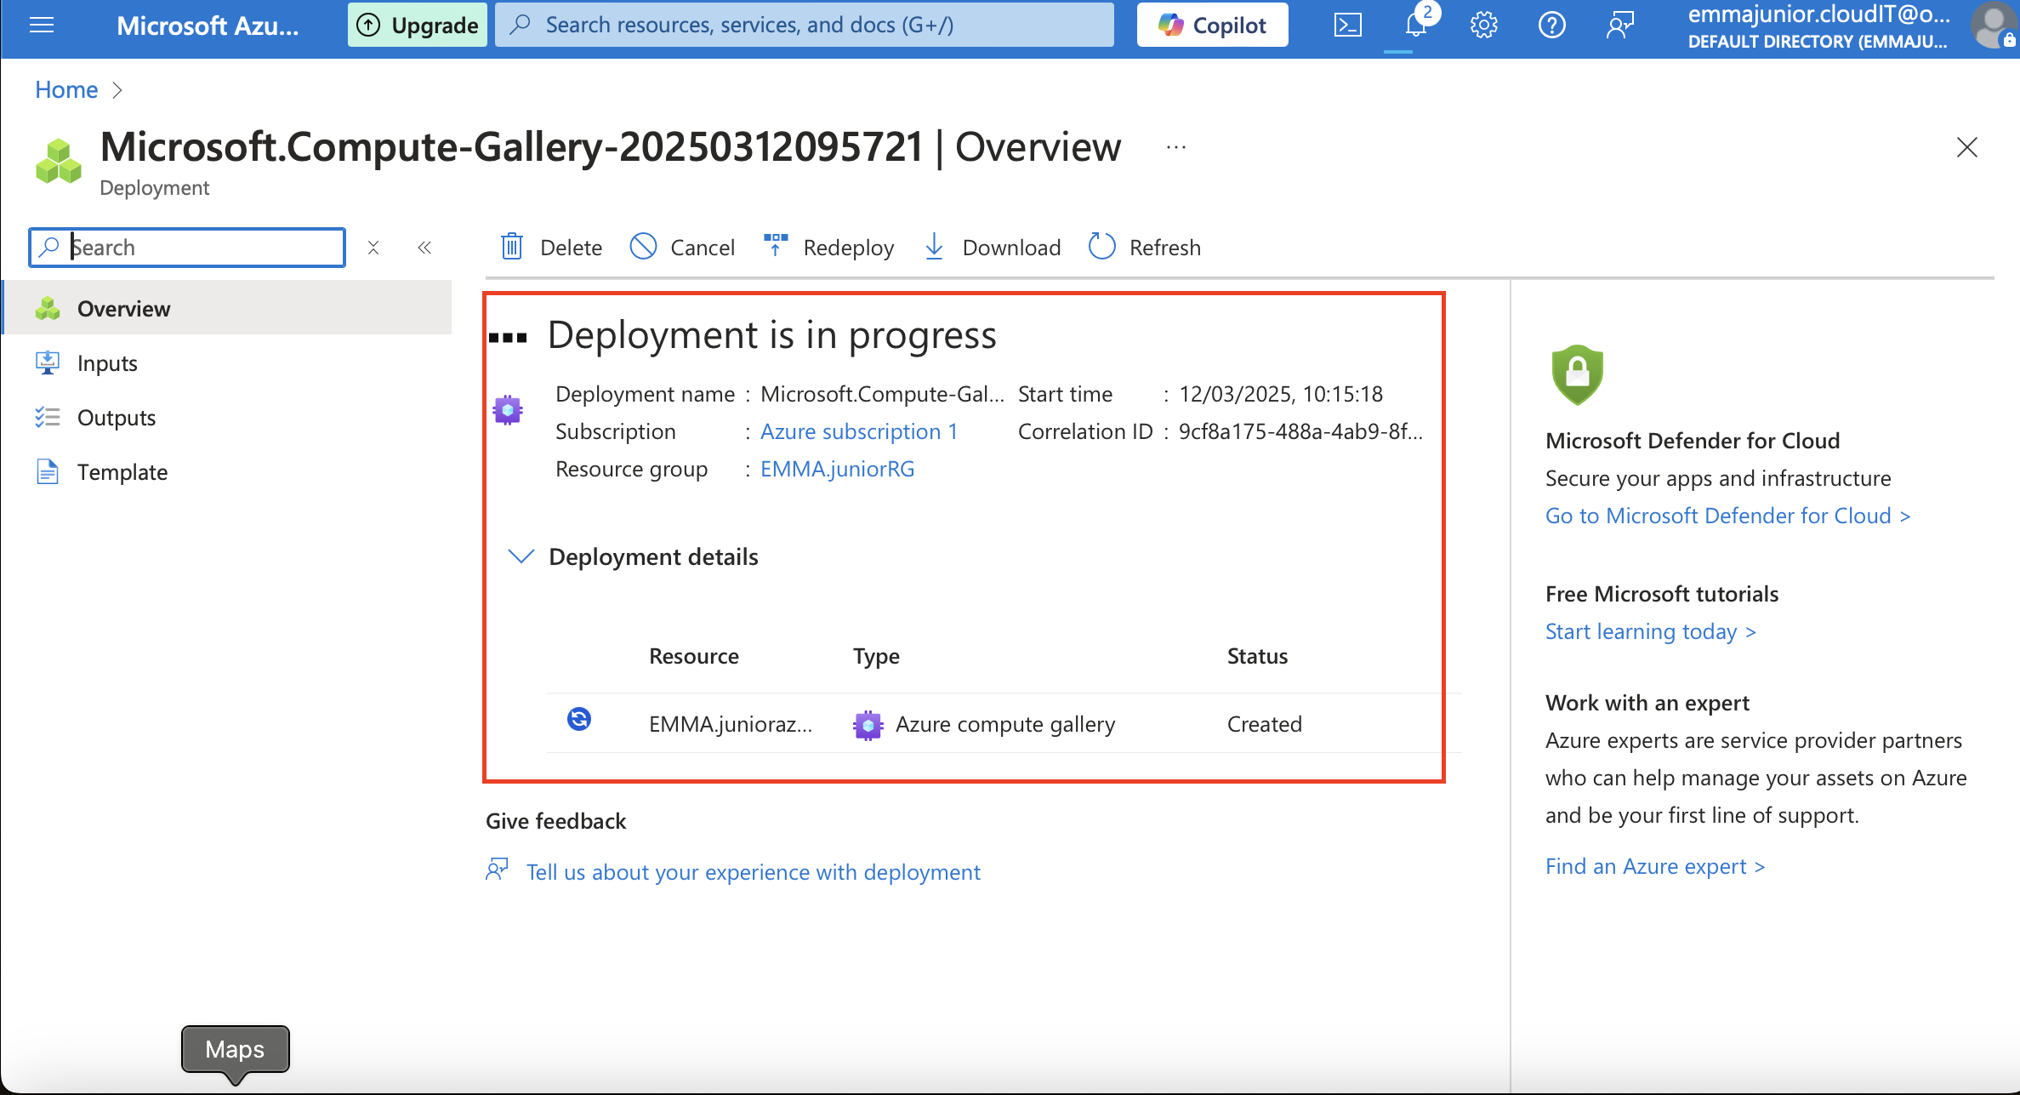The width and height of the screenshot is (2020, 1095).
Task: Open Go to Microsoft Defender for Cloud
Action: (1728, 516)
